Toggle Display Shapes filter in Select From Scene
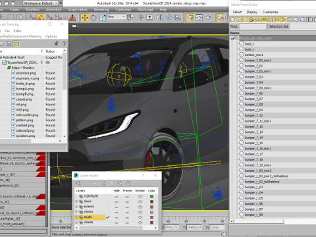The image size is (316, 237). tap(239, 20)
